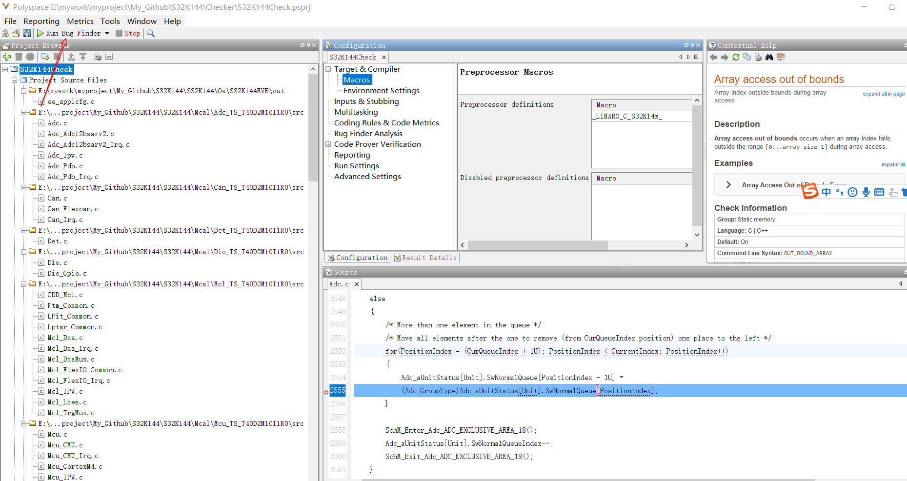Click the Configuration panel float icon
907x481 pixels.
[686, 45]
